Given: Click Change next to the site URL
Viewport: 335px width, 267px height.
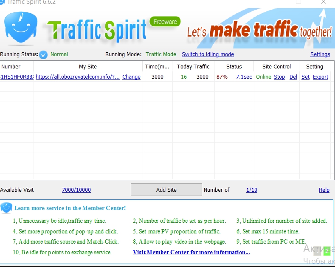Looking at the screenshot, I should click(x=131, y=77).
